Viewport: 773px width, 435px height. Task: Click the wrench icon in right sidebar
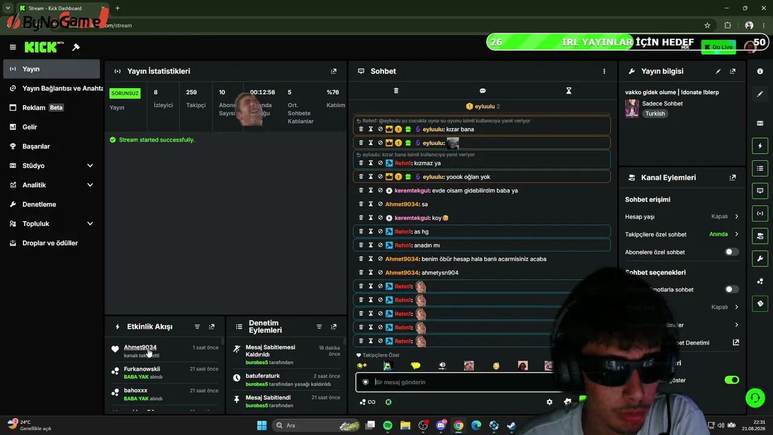760,259
